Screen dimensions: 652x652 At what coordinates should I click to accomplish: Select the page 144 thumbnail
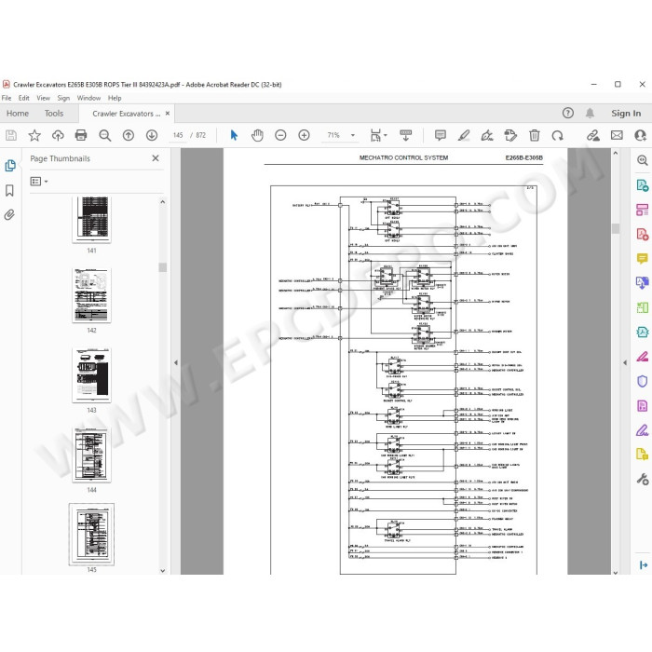coord(91,455)
